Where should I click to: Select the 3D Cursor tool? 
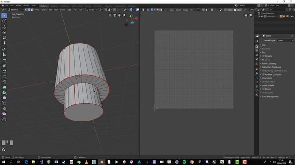tap(4, 21)
